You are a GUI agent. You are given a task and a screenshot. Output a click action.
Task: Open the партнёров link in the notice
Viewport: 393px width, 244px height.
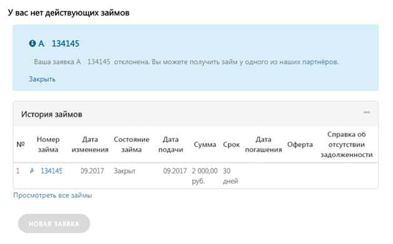pos(320,62)
